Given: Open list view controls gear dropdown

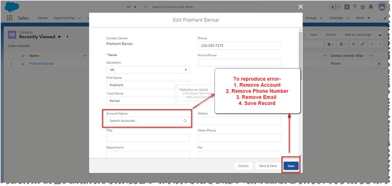Looking at the screenshot, I should tap(330, 44).
